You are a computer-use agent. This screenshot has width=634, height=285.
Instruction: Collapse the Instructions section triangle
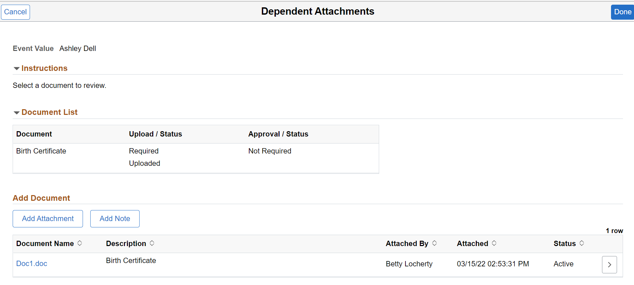pyautogui.click(x=16, y=69)
